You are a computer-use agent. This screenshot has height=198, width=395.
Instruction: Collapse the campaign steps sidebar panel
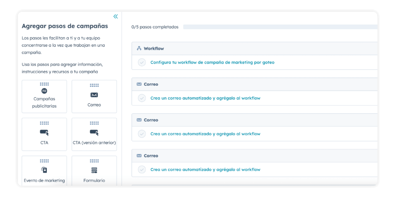pos(115,17)
